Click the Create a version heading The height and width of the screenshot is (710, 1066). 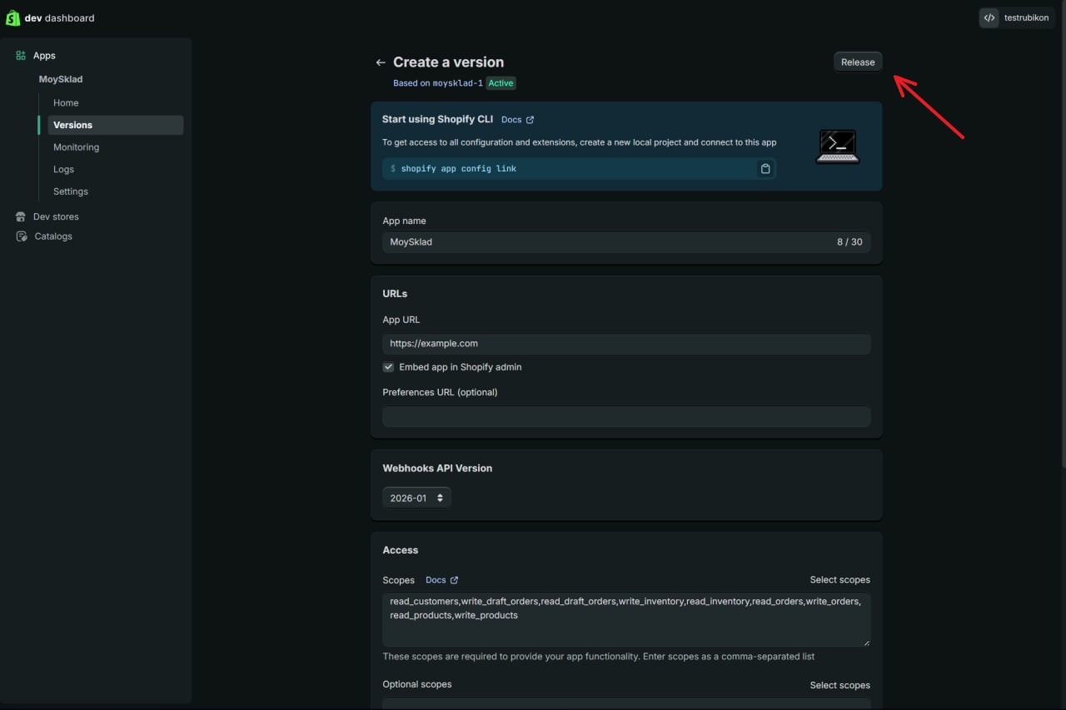tap(448, 62)
